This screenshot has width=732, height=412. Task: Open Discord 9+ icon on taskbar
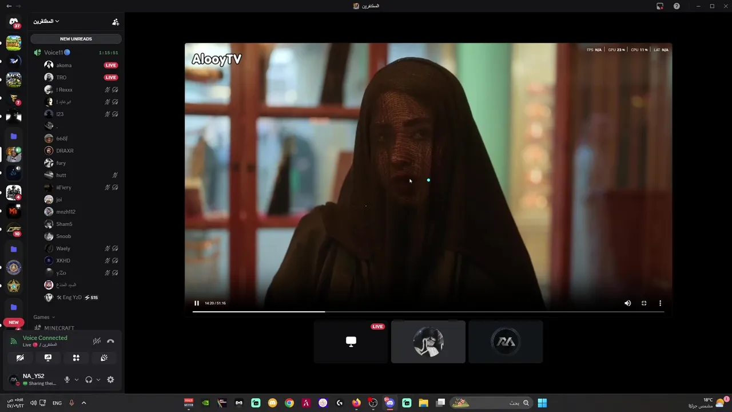click(x=390, y=403)
